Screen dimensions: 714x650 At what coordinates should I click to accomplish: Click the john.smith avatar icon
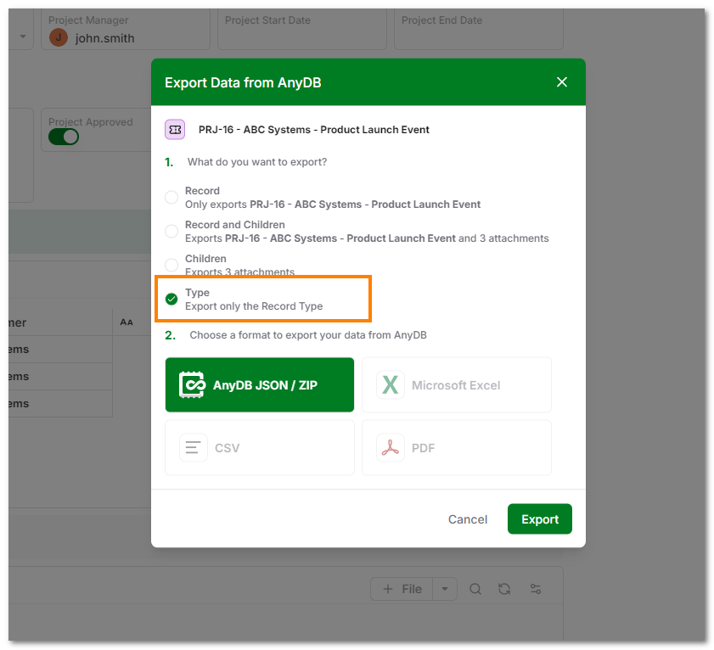click(x=59, y=37)
